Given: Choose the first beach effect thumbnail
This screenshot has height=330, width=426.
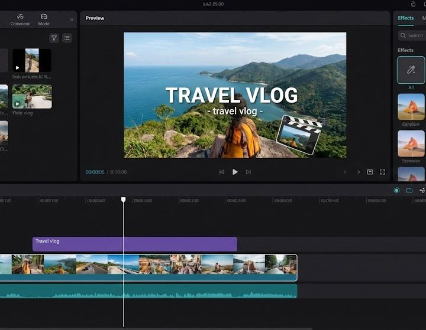Looking at the screenshot, I should click(x=411, y=107).
